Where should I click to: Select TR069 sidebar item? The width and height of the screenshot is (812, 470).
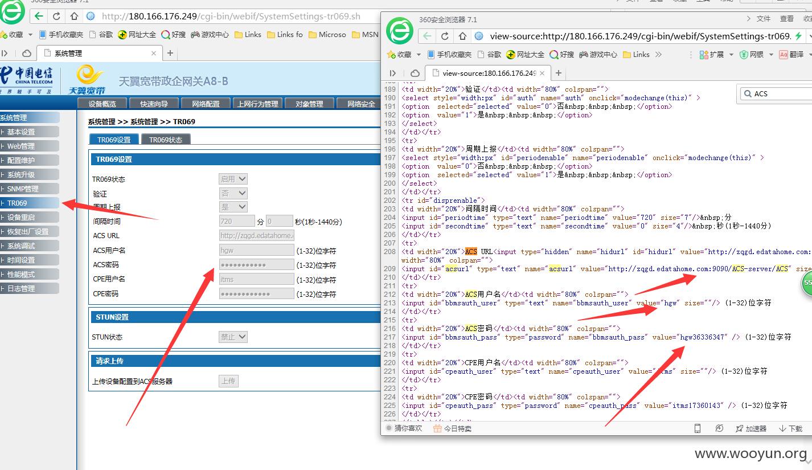click(30, 203)
